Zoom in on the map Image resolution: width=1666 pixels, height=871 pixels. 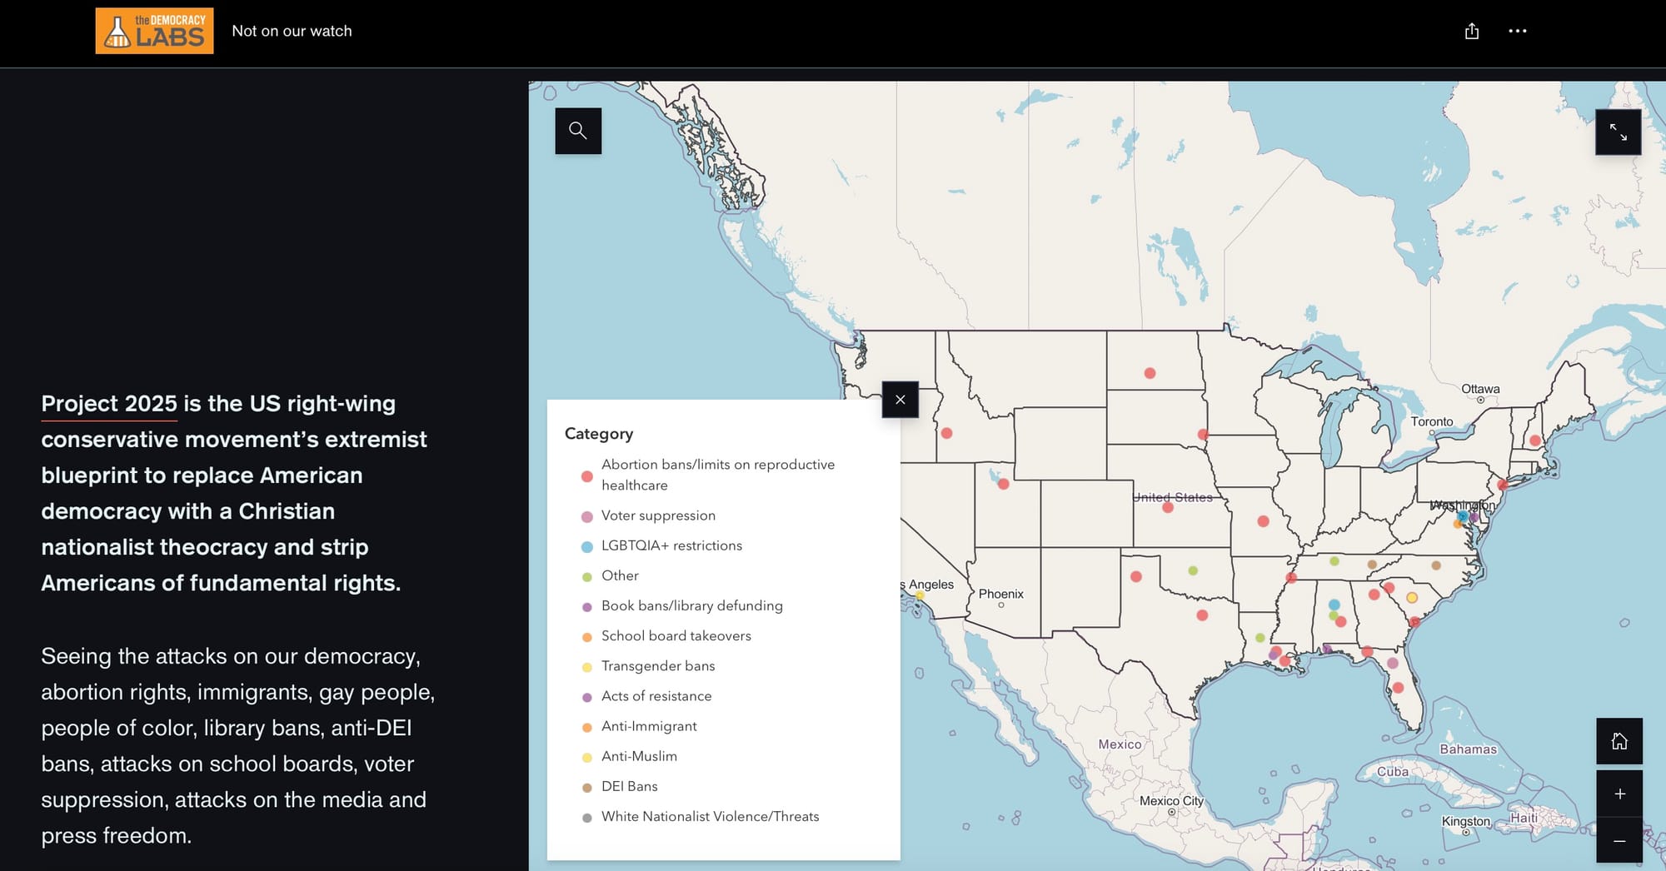(x=1619, y=794)
